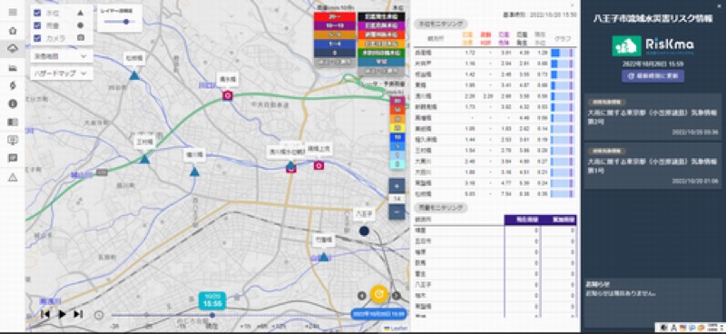Viewport: 726px width, 334px height.
Task: Click the left arrow beside yellow button
Action: pyautogui.click(x=362, y=296)
